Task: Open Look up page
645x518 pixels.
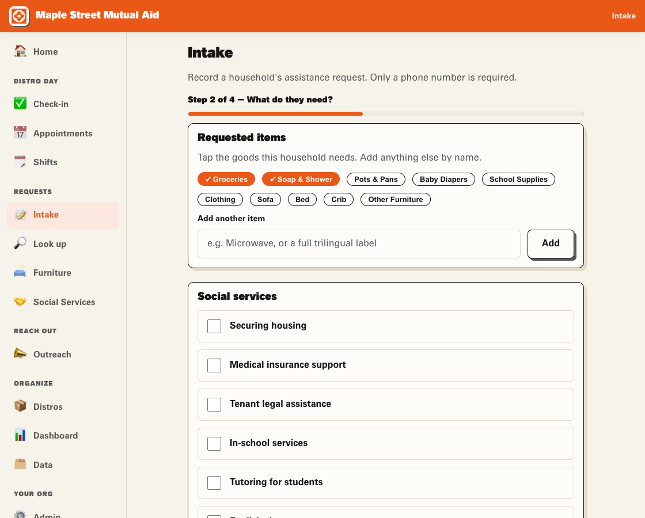Action: click(63, 244)
